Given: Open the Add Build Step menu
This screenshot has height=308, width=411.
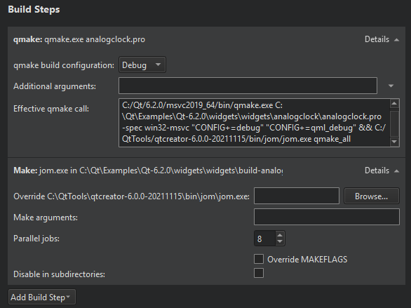Looking at the screenshot, I should pos(42,297).
